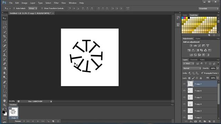Viewport: 221px width, 124px height.
Task: Duplicate the selected animation frame
Action: [x=53, y=121]
